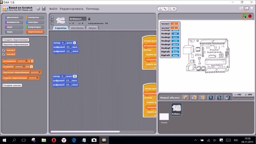
Task: Open variable dropdown in показать переменную block
Action: [36, 72]
